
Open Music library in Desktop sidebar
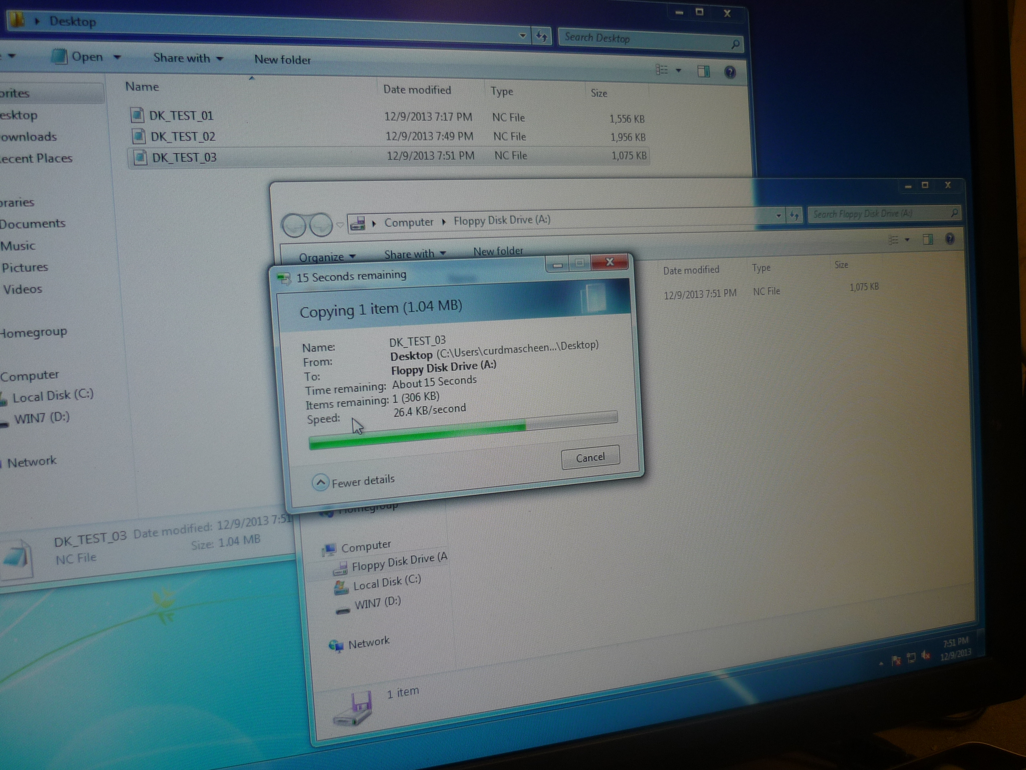pyautogui.click(x=18, y=245)
